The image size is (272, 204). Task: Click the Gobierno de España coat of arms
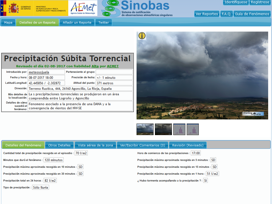point(14,8)
